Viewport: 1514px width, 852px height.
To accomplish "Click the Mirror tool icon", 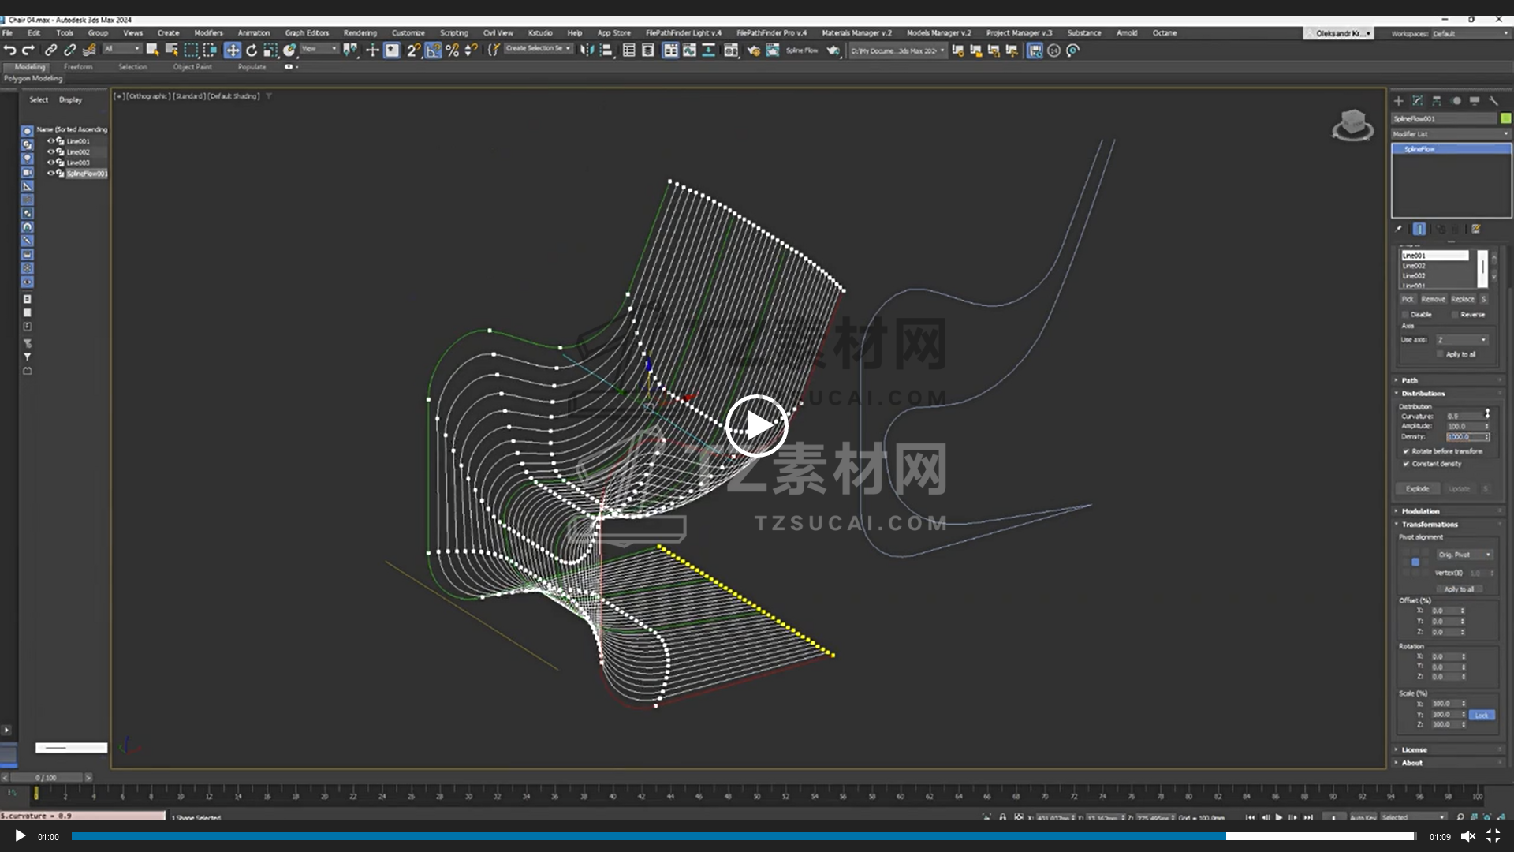I will 587,50.
